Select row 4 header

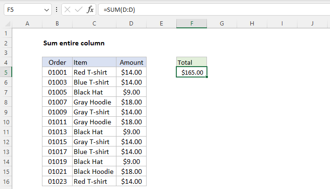click(6, 62)
